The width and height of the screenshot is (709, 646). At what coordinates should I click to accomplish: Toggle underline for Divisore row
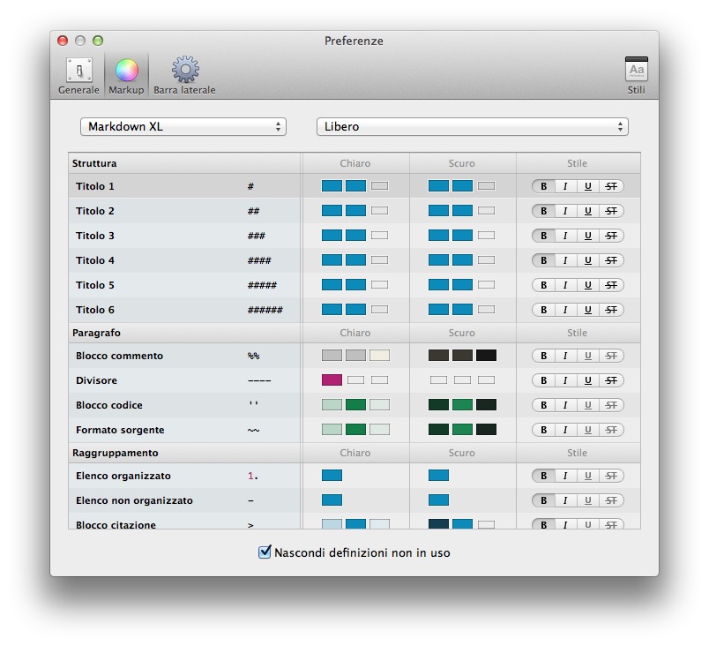point(588,380)
